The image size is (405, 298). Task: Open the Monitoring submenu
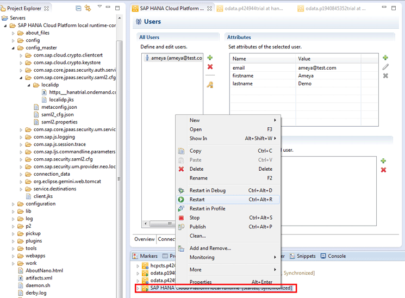[x=228, y=257]
